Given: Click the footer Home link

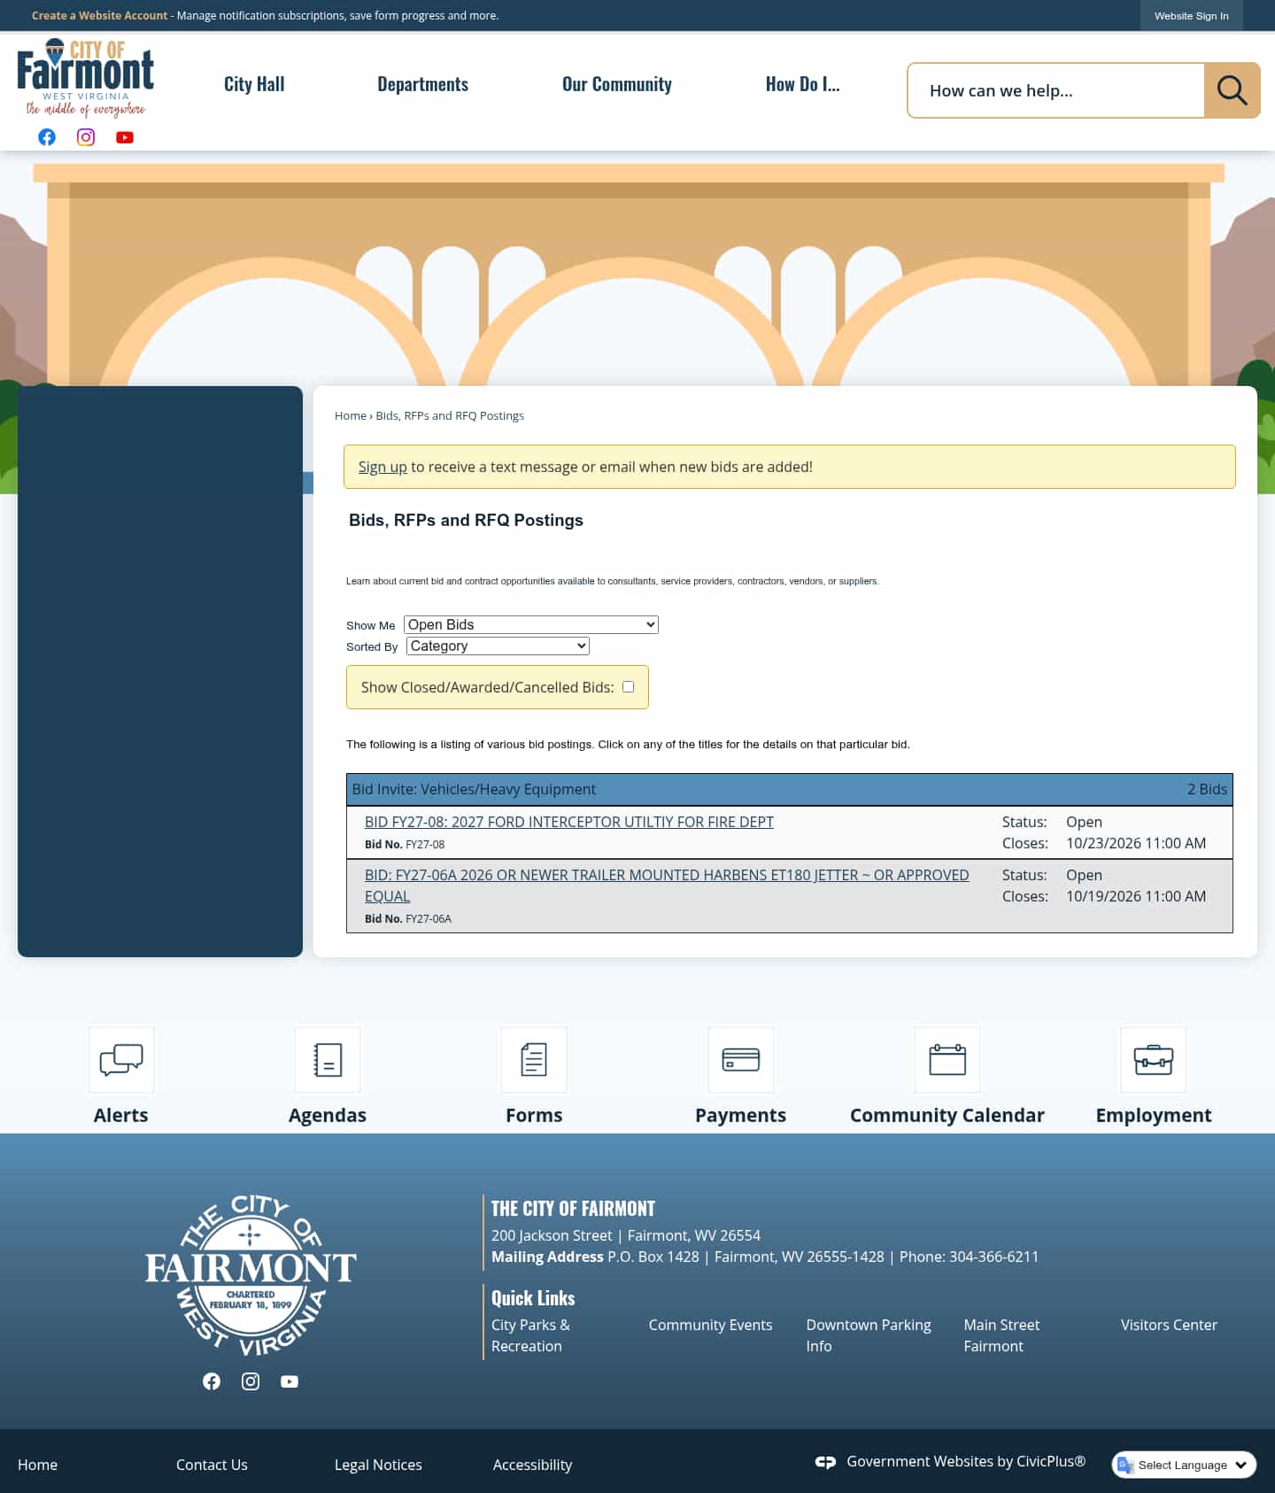Looking at the screenshot, I should coord(37,1465).
